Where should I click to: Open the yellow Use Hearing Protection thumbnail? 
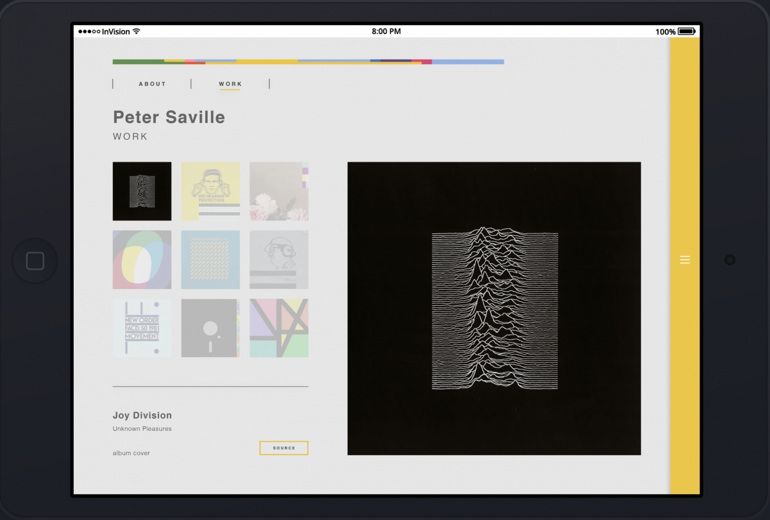[210, 191]
